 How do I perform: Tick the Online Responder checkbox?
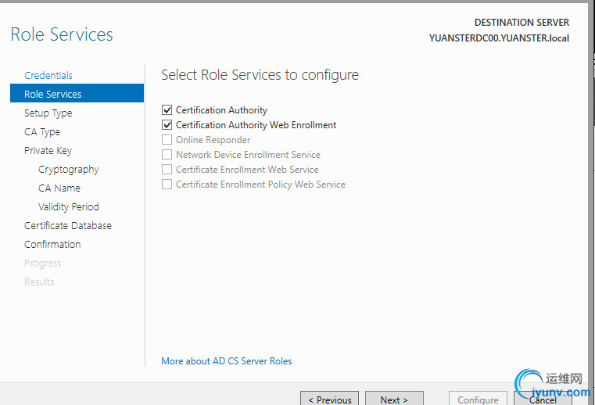point(167,140)
